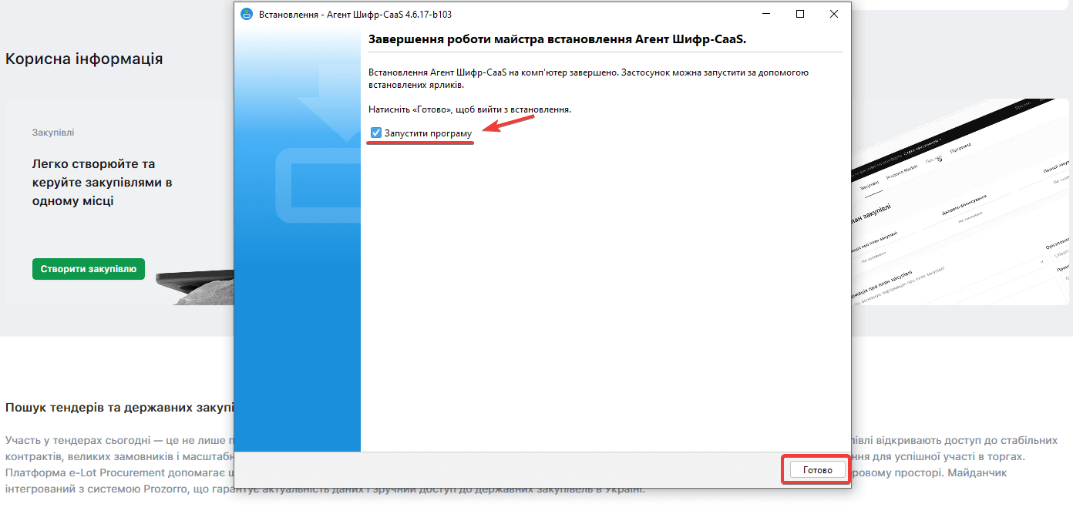The width and height of the screenshot is (1073, 511).
Task: Click 'Закупівлі' label in the info card
Action: (53, 133)
